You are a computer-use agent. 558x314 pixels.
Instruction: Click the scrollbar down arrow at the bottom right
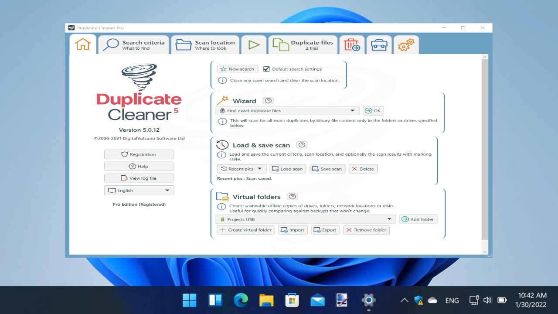pos(485,252)
